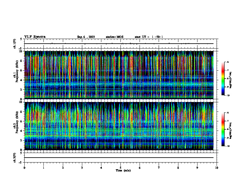This screenshot has height=188, width=244.
Task: Click the "5" voltage tick of ch.1(V) panel
Action: 21,39
